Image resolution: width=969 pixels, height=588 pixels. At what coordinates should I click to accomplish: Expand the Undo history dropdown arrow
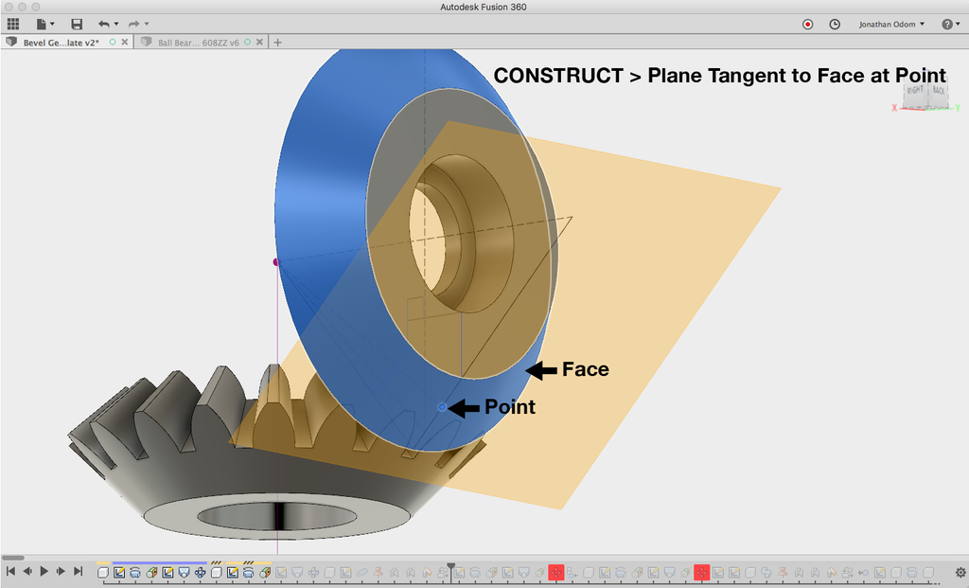click(116, 24)
